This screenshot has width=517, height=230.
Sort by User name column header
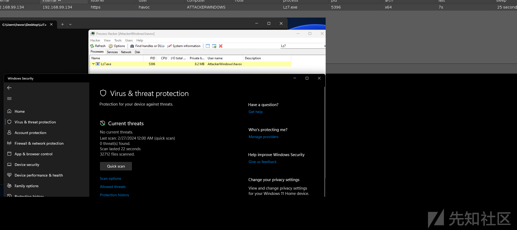[x=224, y=58]
